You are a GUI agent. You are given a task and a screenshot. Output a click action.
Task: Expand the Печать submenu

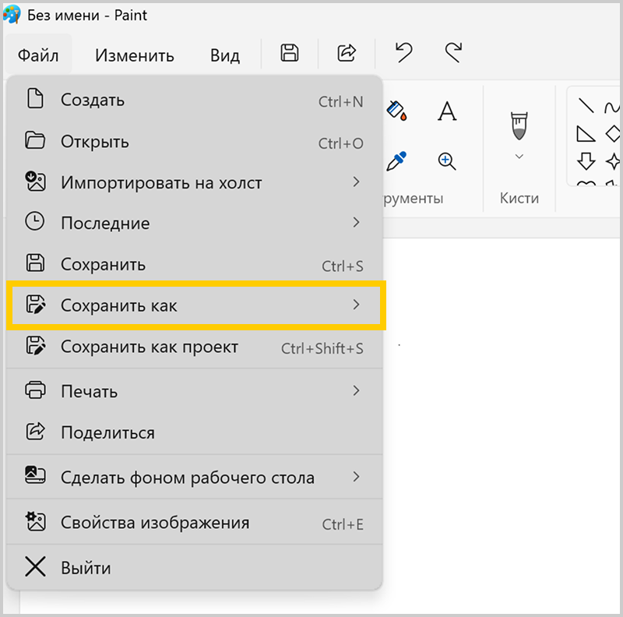(195, 391)
